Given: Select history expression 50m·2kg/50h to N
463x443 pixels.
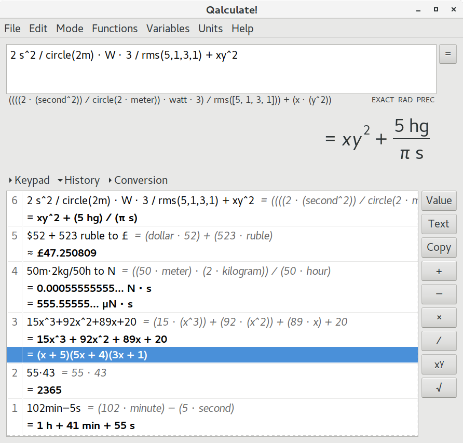Looking at the screenshot, I should 71,271.
